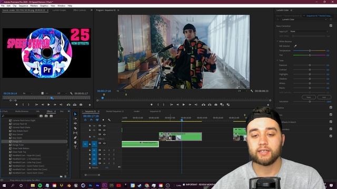Create new custom bin in Effects panel
Image resolution: width=337 pixels, height=189 pixels.
pyautogui.click(x=61, y=176)
